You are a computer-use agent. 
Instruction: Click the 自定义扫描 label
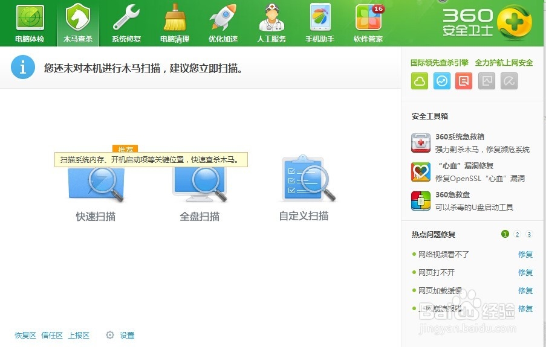pyautogui.click(x=304, y=216)
